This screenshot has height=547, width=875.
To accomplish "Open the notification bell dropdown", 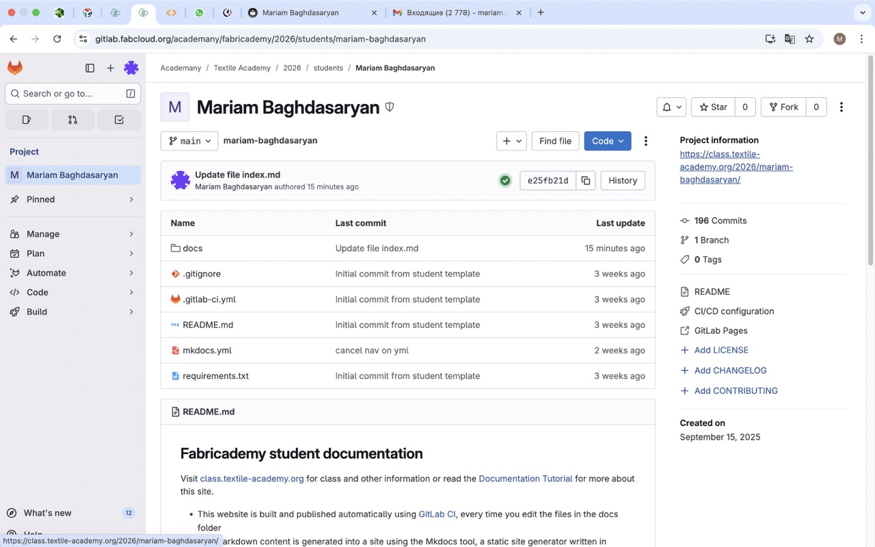I will coord(671,107).
